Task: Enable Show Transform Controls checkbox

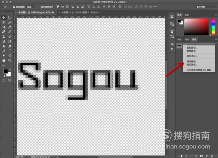Action: pos(39,7)
